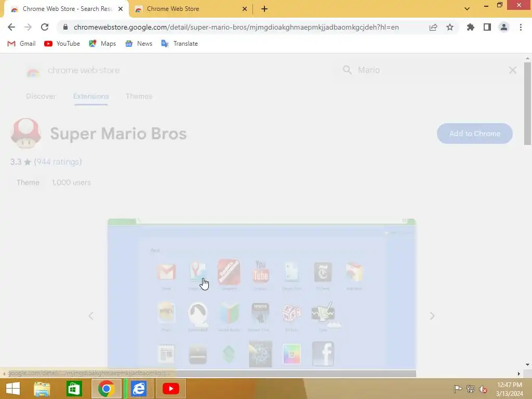Image resolution: width=532 pixels, height=399 pixels.
Task: Share this page via share icon
Action: point(433,27)
